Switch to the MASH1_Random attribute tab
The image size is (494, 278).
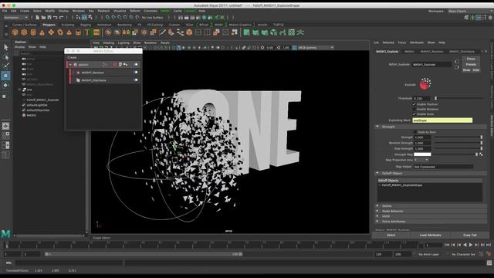[x=431, y=52]
